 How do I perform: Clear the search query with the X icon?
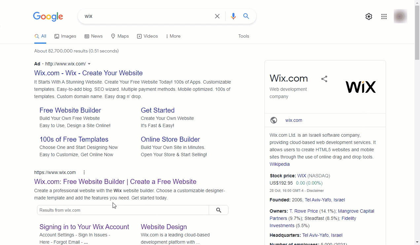pos(217,16)
